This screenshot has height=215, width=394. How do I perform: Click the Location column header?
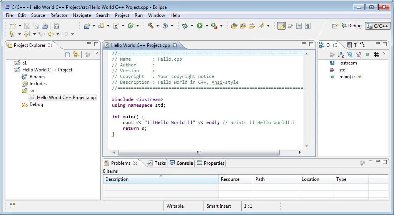pos(316,179)
